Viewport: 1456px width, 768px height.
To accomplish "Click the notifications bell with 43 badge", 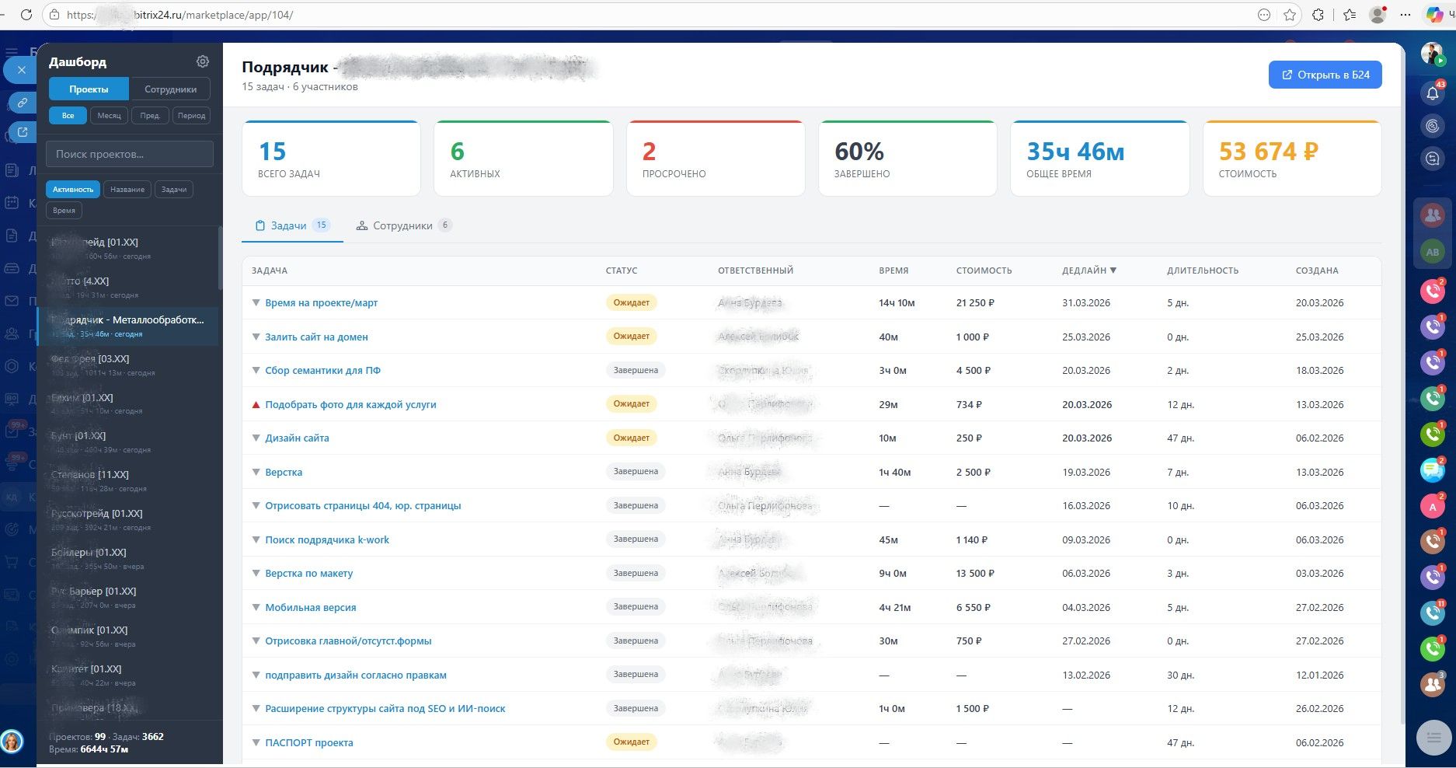I will (1432, 93).
